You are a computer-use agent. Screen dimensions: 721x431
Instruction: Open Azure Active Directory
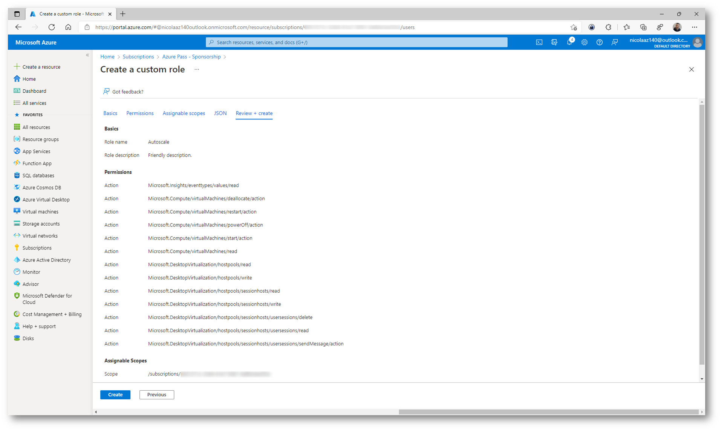point(46,260)
